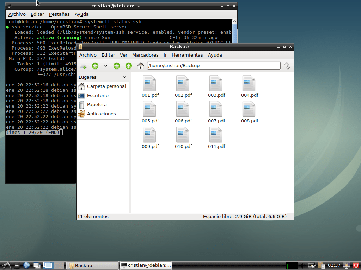Click the /home/cristian/Backup path field
The height and width of the screenshot is (270, 361).
213,66
